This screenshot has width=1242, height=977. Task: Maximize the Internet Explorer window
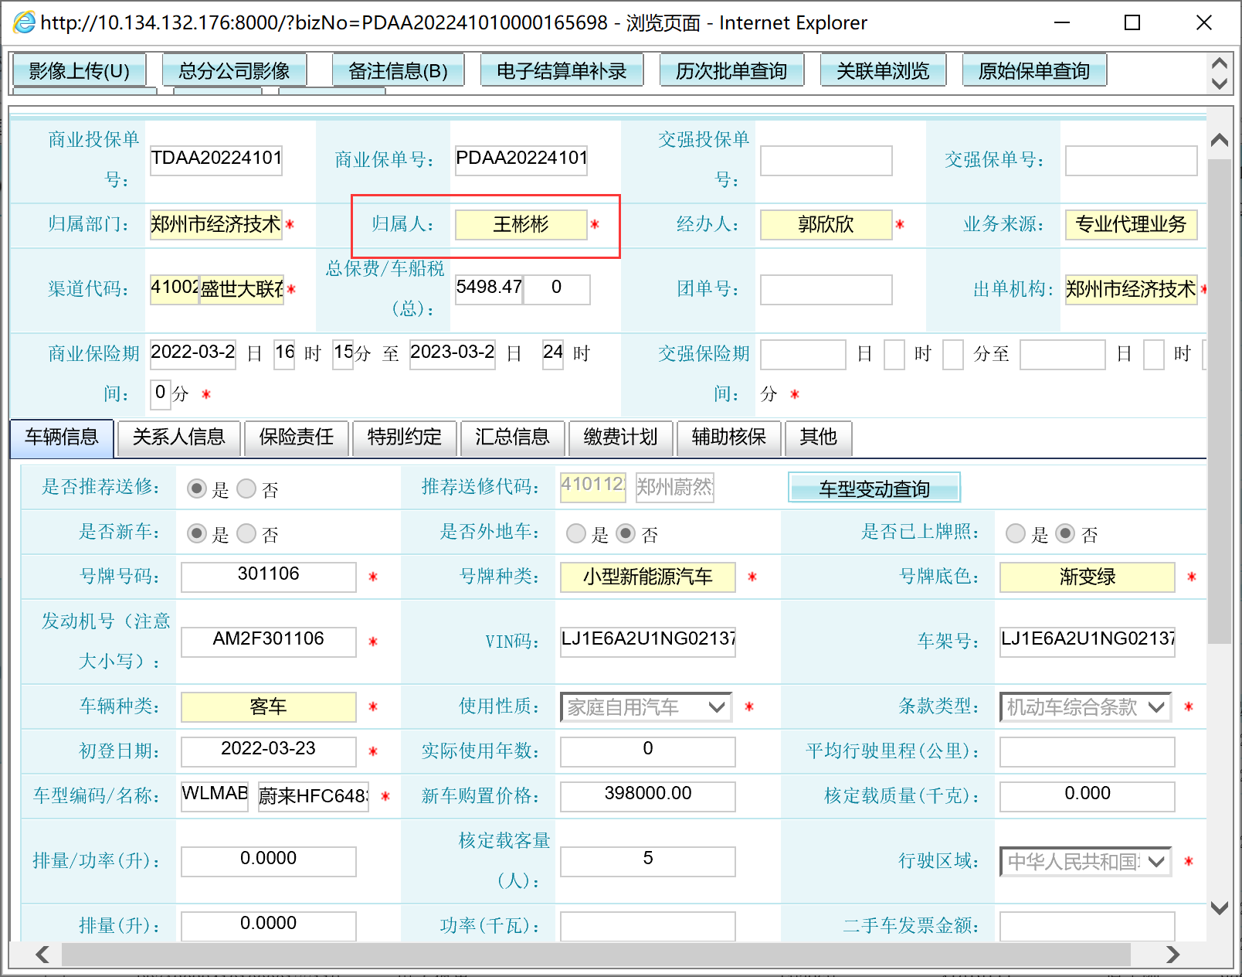click(x=1132, y=22)
